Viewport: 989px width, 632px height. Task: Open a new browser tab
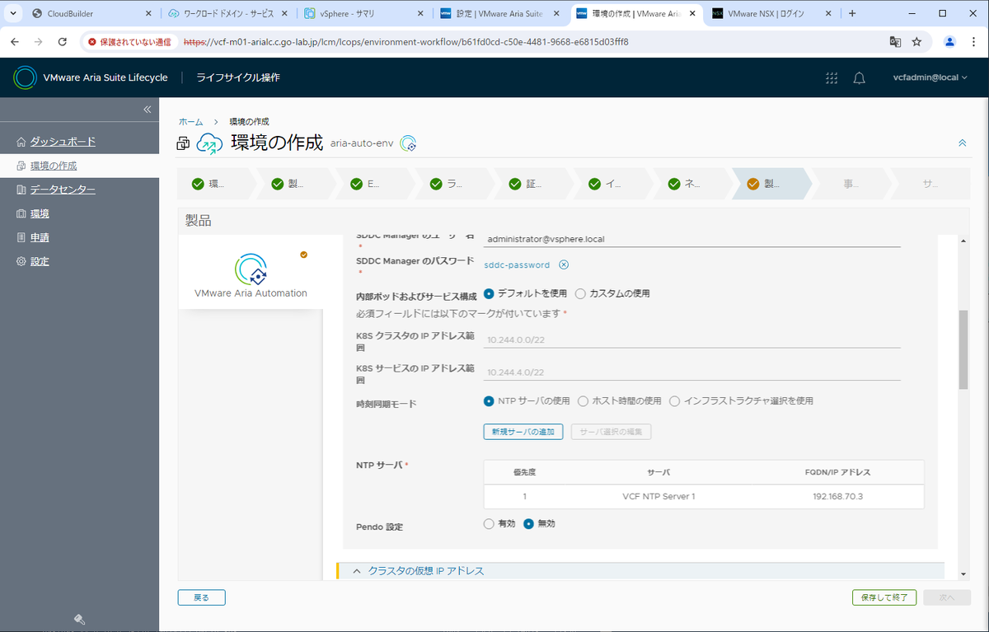pos(852,13)
